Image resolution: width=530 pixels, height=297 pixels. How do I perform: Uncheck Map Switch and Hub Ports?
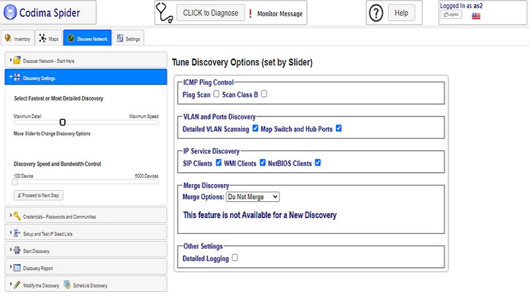coord(339,128)
